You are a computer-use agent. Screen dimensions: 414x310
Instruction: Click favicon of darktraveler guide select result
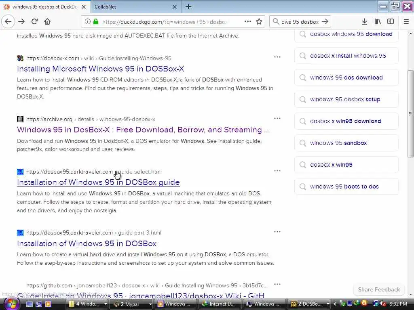(20, 172)
